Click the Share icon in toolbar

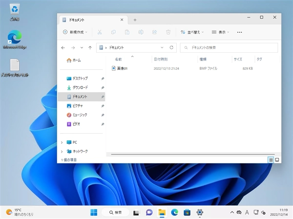click(x=154, y=32)
